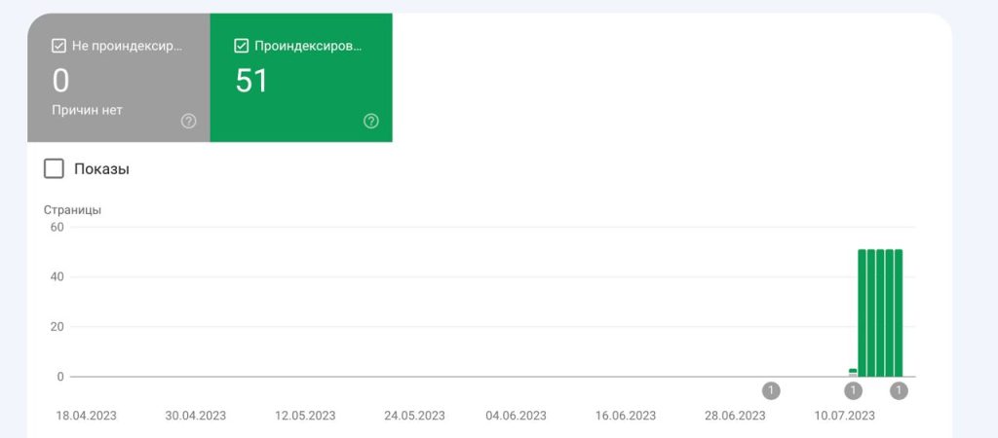Click the Страницы axis title
Viewport: 998px width, 438px height.
pyautogui.click(x=72, y=210)
